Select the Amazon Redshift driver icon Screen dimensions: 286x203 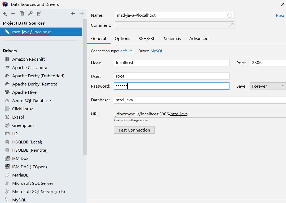click(7, 59)
